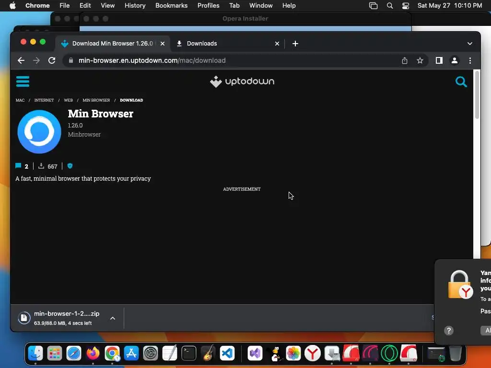The image size is (491, 368).
Task: Open the File menu
Action: [65, 6]
